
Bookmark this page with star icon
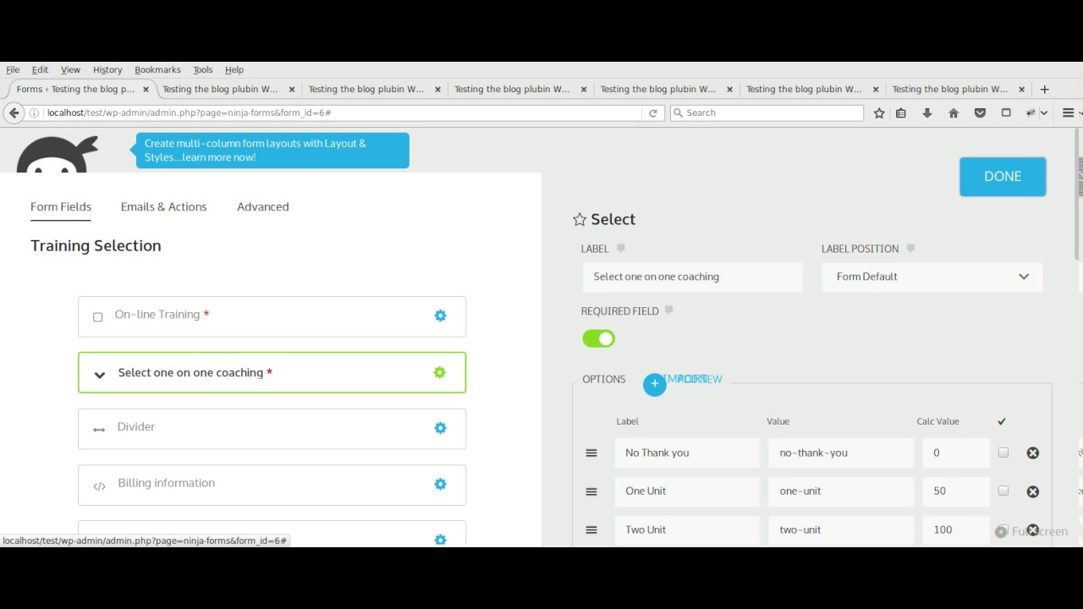pyautogui.click(x=879, y=112)
